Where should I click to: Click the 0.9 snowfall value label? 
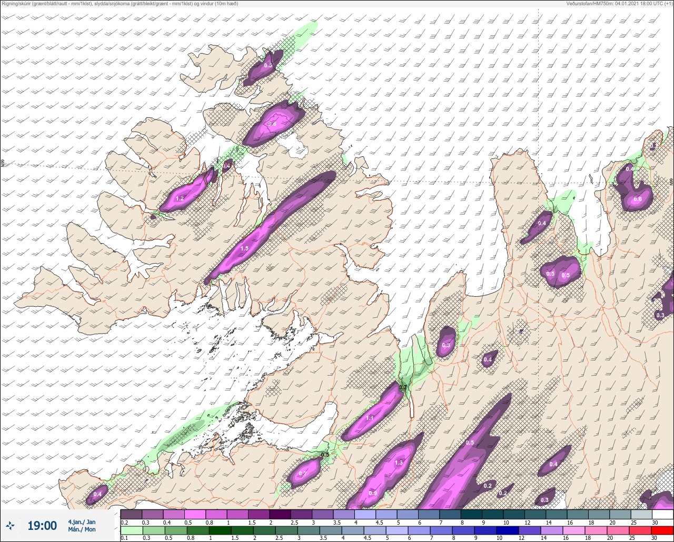[373, 493]
